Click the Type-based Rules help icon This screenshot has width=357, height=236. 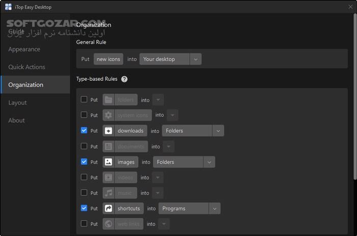[124, 79]
